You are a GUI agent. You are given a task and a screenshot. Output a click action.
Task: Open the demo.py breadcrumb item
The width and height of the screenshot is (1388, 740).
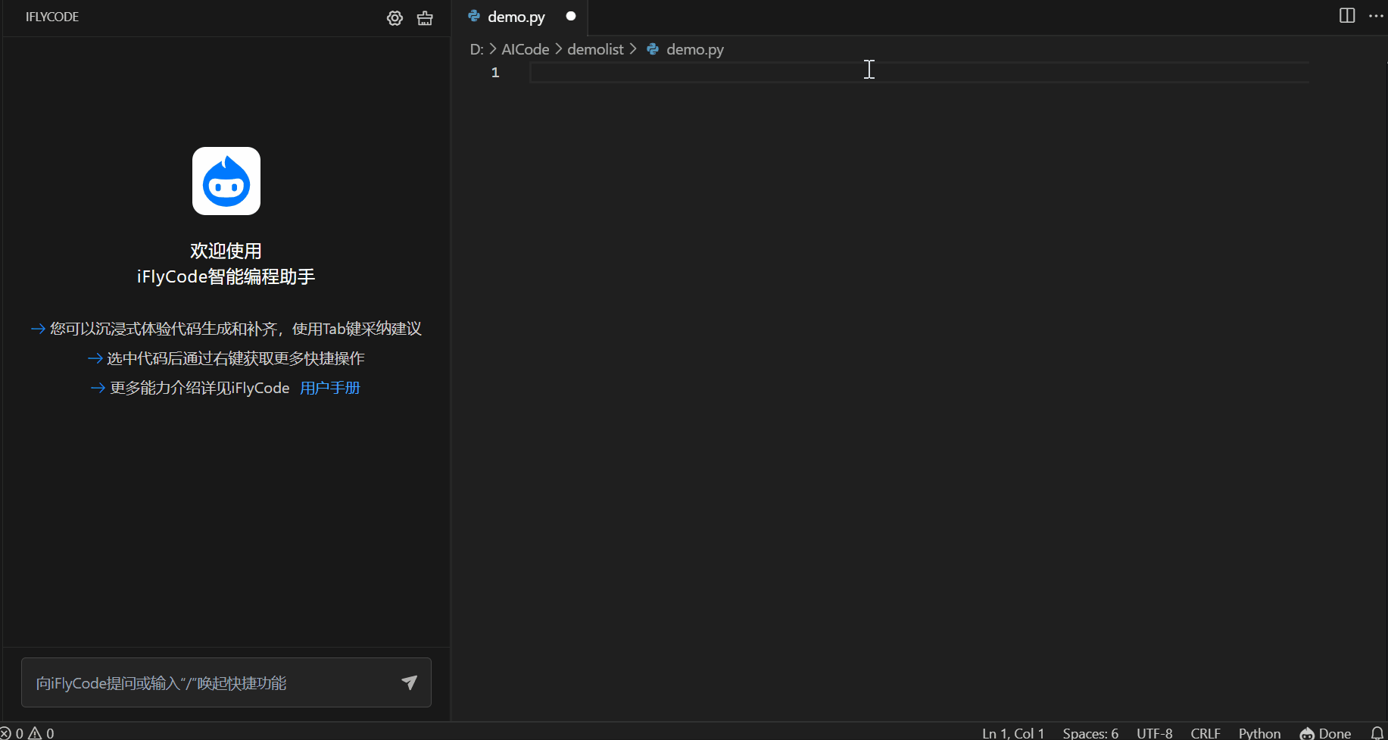694,49
